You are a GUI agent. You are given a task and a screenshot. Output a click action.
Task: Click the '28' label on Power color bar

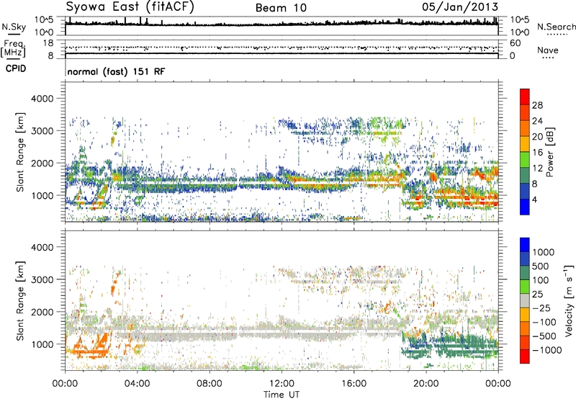point(537,105)
